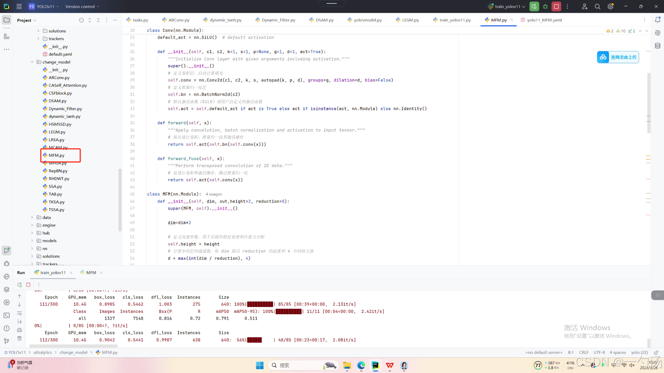664x373 pixels.
Task: Open the Git tool window icon
Action: [x=7, y=341]
